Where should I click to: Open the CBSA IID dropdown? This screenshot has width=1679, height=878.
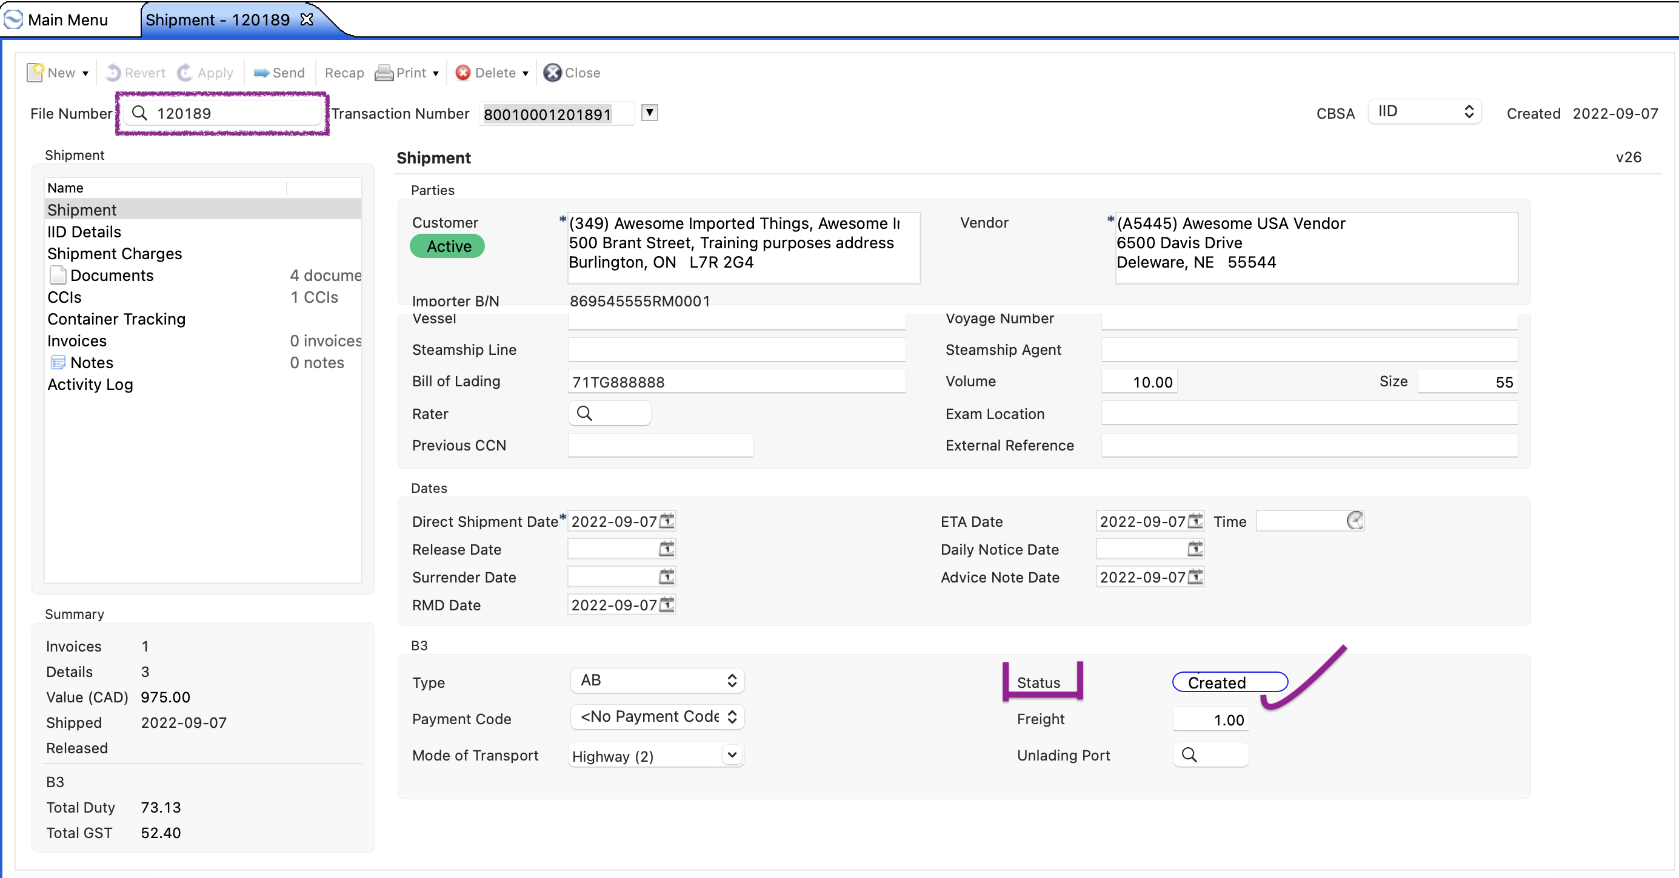(x=1424, y=111)
